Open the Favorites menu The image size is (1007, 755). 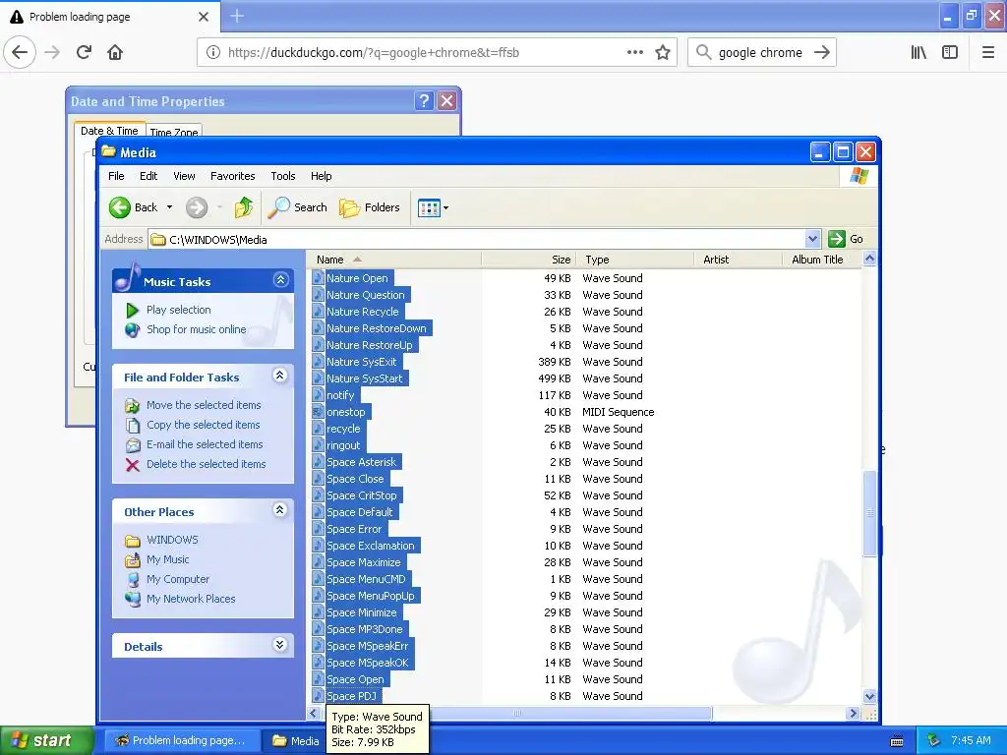[x=232, y=176]
